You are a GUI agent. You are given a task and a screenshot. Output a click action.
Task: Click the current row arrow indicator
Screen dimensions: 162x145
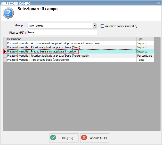[x=5, y=51]
